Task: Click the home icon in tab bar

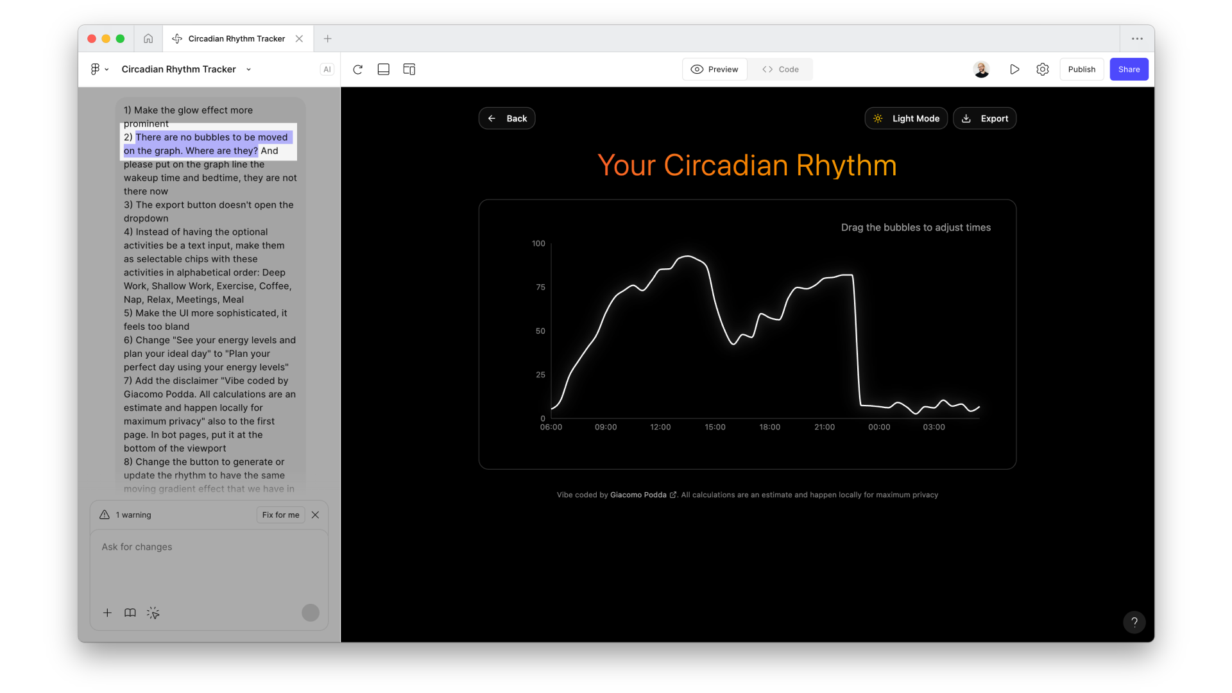Action: (148, 38)
